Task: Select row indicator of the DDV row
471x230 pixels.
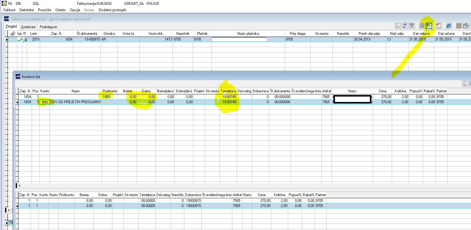Action: 17,102
